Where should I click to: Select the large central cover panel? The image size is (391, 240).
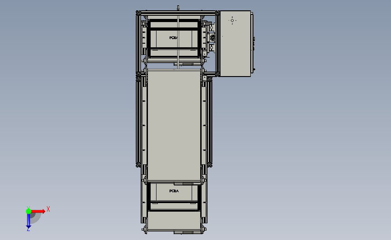(x=174, y=126)
